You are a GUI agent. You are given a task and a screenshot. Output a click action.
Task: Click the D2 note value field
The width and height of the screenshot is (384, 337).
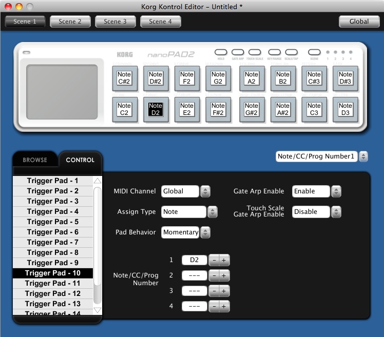click(195, 260)
